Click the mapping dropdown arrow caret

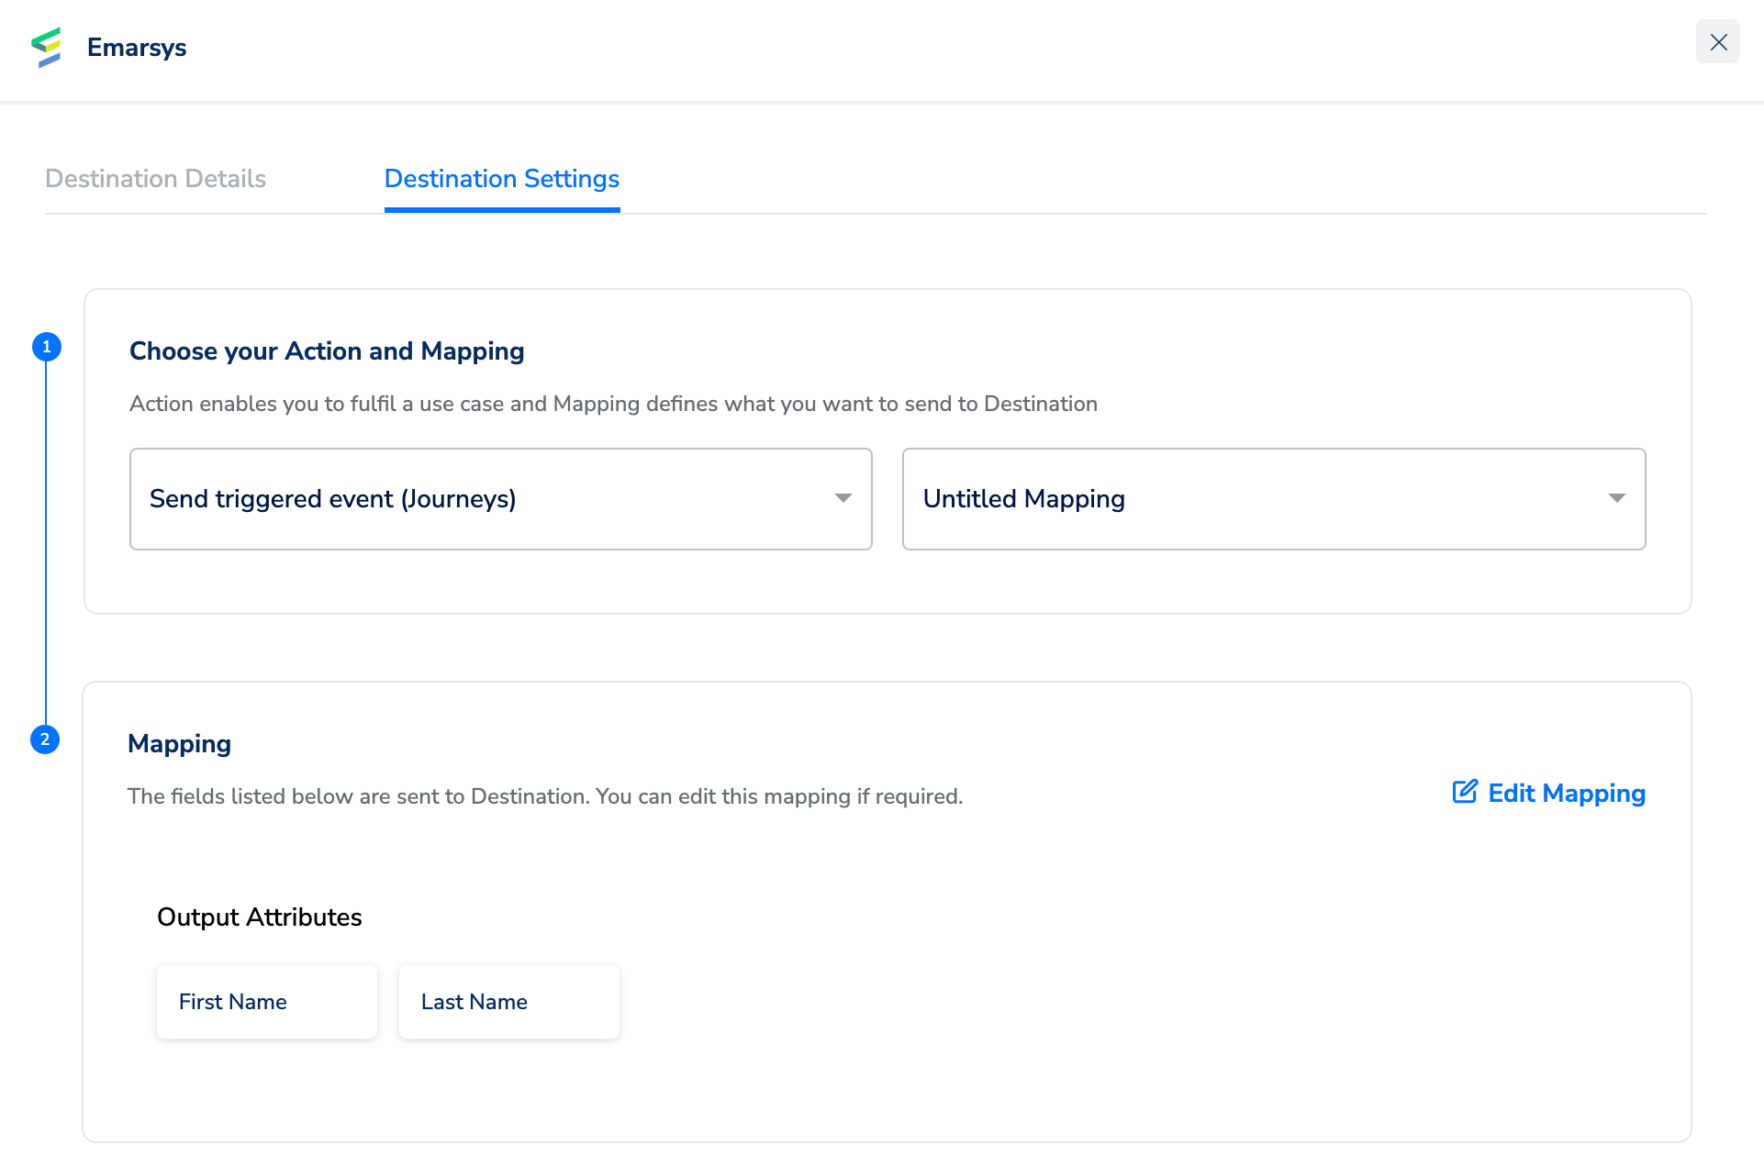1616,498
